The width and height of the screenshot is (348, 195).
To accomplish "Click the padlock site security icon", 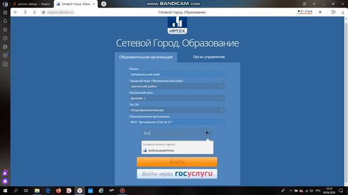I will 43,12.
